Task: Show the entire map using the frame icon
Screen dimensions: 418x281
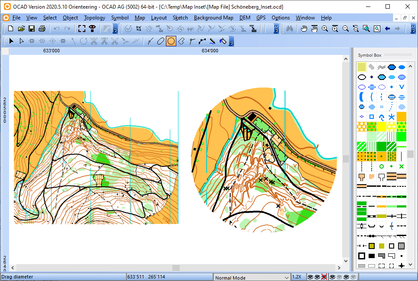Action: (x=82, y=29)
